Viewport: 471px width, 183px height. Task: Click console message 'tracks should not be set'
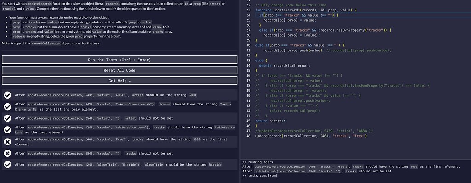pyautogui.click(x=317, y=172)
